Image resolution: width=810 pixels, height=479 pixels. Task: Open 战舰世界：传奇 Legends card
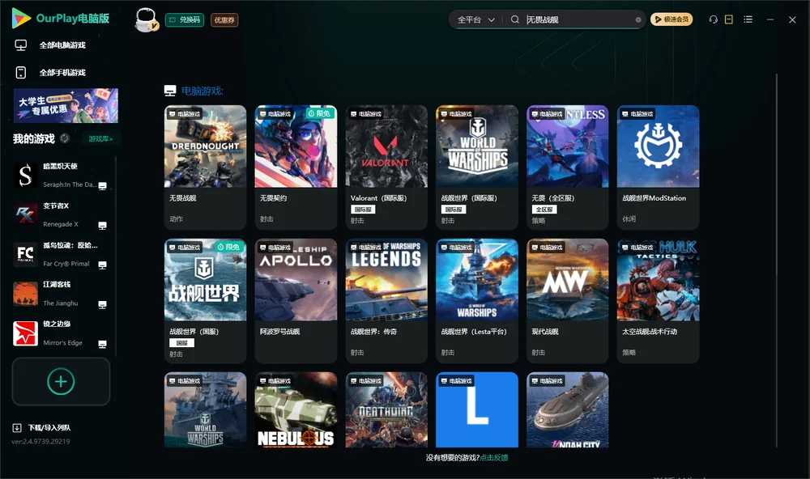click(x=386, y=301)
